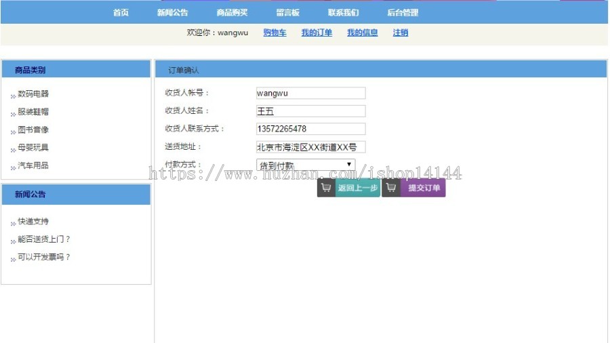Select the 母婴玩具 category

[33, 147]
